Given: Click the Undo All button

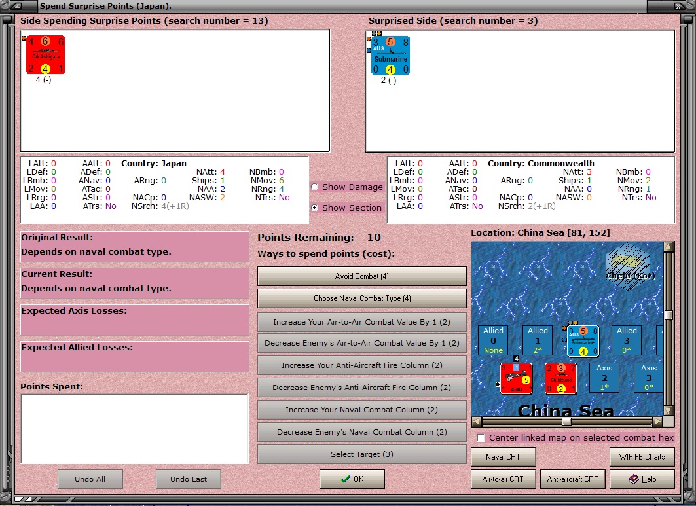Looking at the screenshot, I should coord(90,479).
